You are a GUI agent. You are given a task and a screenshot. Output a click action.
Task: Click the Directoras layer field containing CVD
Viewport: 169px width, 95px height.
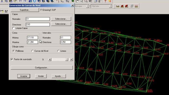point(38,25)
